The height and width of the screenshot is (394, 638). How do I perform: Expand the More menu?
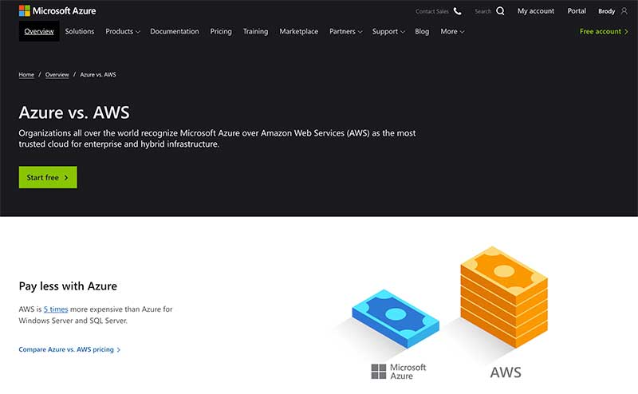click(x=452, y=31)
